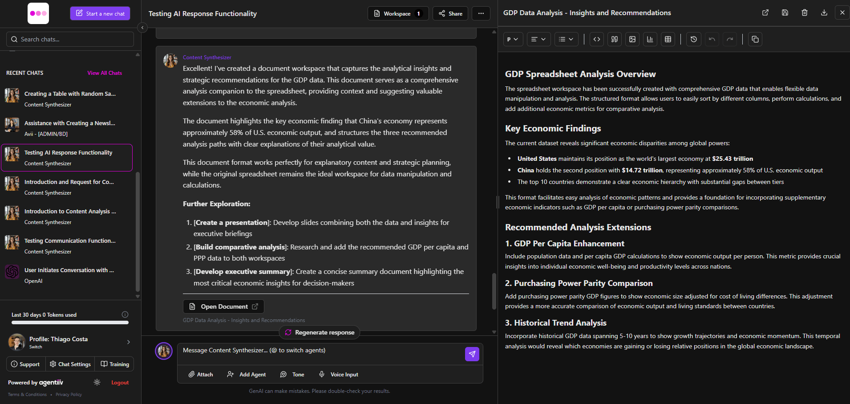Expand the text alignment dropdown
Viewport: 850px width, 404px height.
pyautogui.click(x=538, y=39)
